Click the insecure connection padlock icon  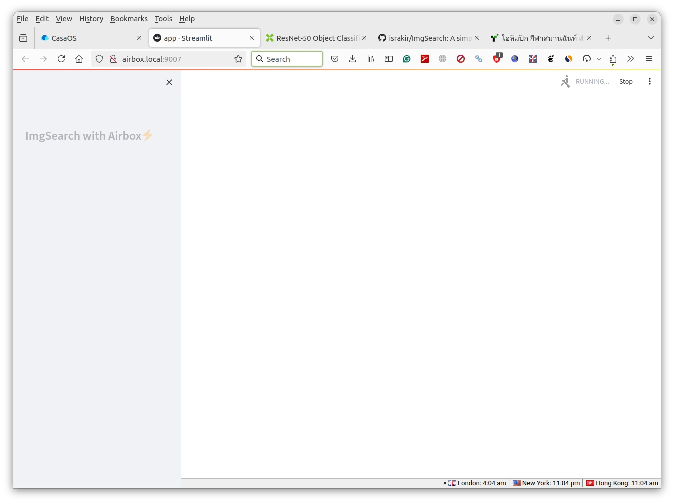click(113, 59)
